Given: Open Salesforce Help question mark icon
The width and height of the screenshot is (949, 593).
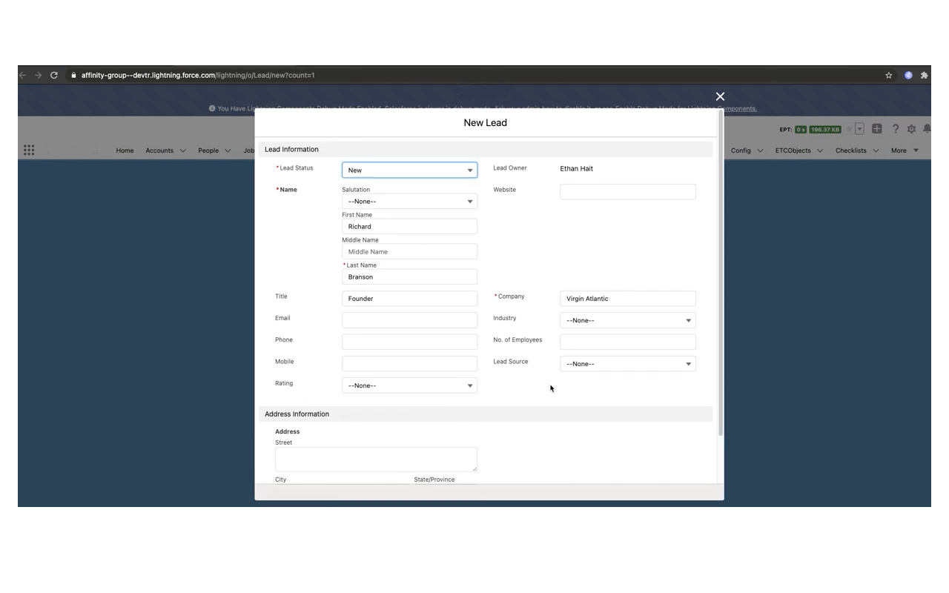Looking at the screenshot, I should [896, 129].
